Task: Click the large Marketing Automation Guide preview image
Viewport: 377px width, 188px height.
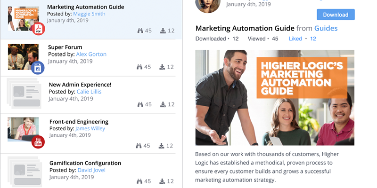Action: [x=275, y=98]
